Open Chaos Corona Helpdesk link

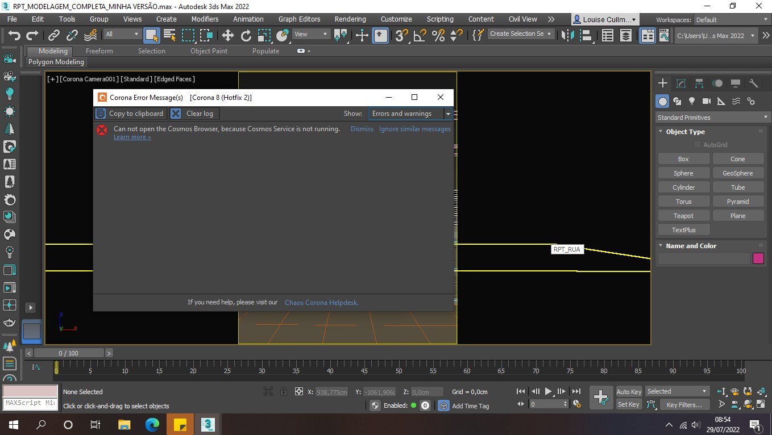(322, 303)
